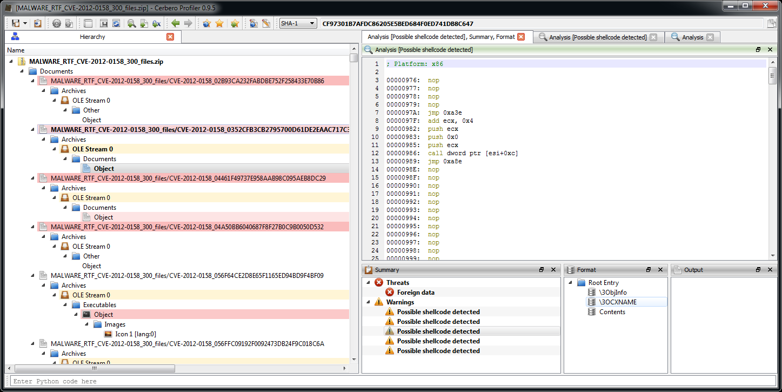Image resolution: width=782 pixels, height=392 pixels.
Task: Close the Summary panel
Action: click(553, 269)
